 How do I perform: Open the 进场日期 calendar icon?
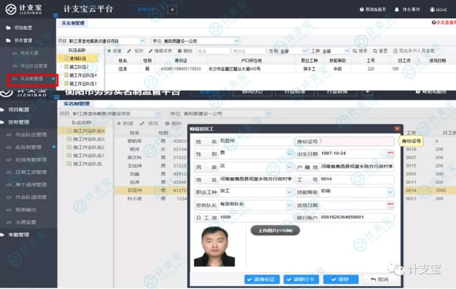point(390,205)
